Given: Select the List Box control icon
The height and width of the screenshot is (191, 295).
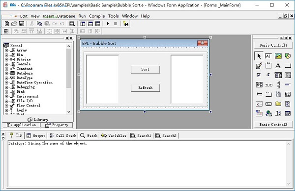Looking at the screenshot, I should pyautogui.click(x=288, y=75).
